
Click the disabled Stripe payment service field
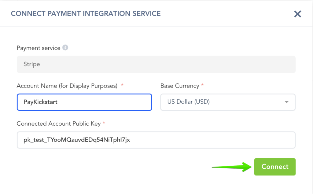coord(156,64)
